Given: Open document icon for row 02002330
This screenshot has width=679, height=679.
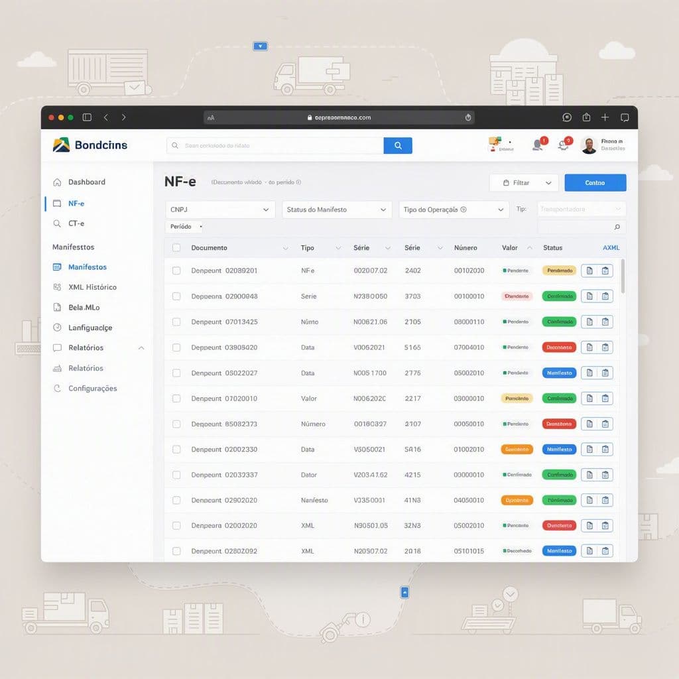Looking at the screenshot, I should (589, 450).
